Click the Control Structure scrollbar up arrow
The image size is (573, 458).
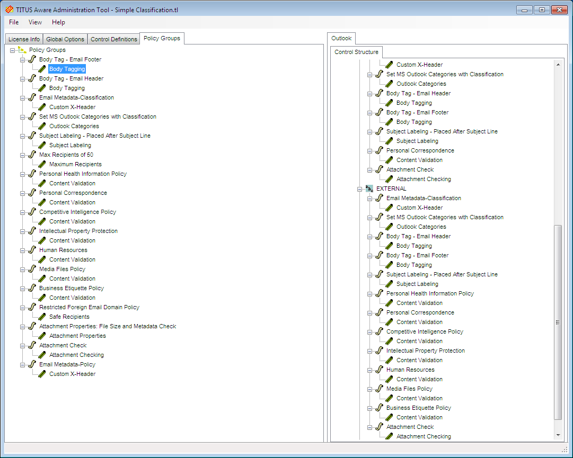[558, 65]
